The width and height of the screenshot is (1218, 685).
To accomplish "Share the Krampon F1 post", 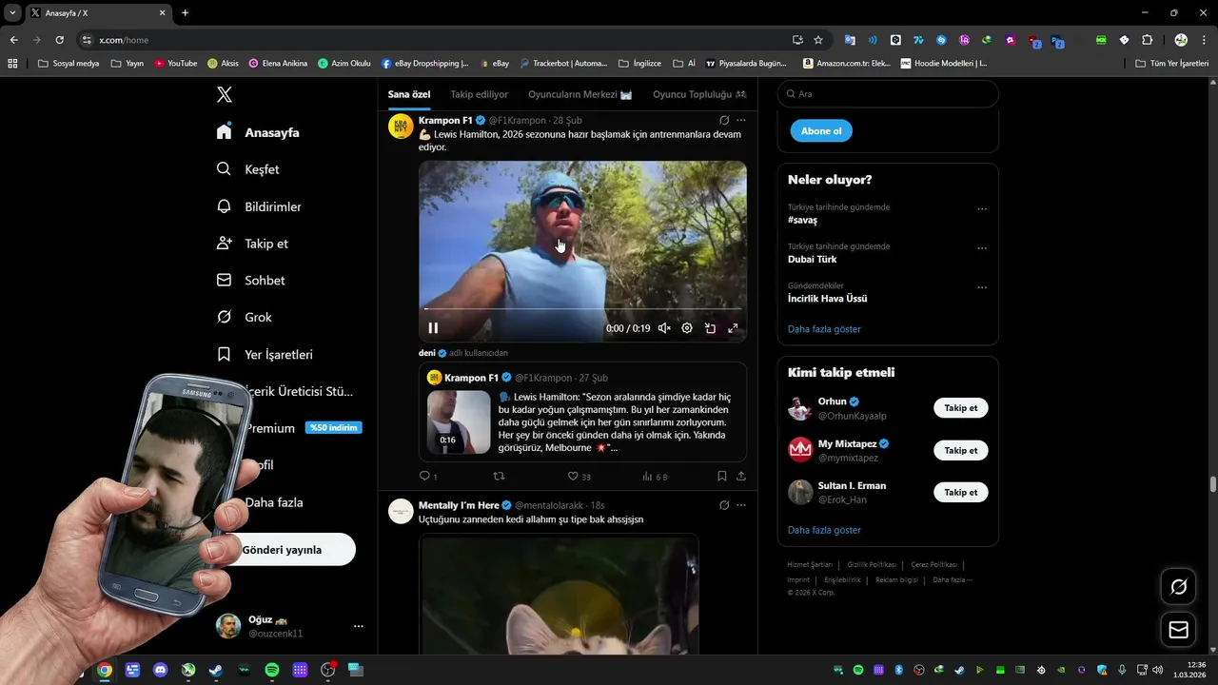I will pyautogui.click(x=741, y=476).
